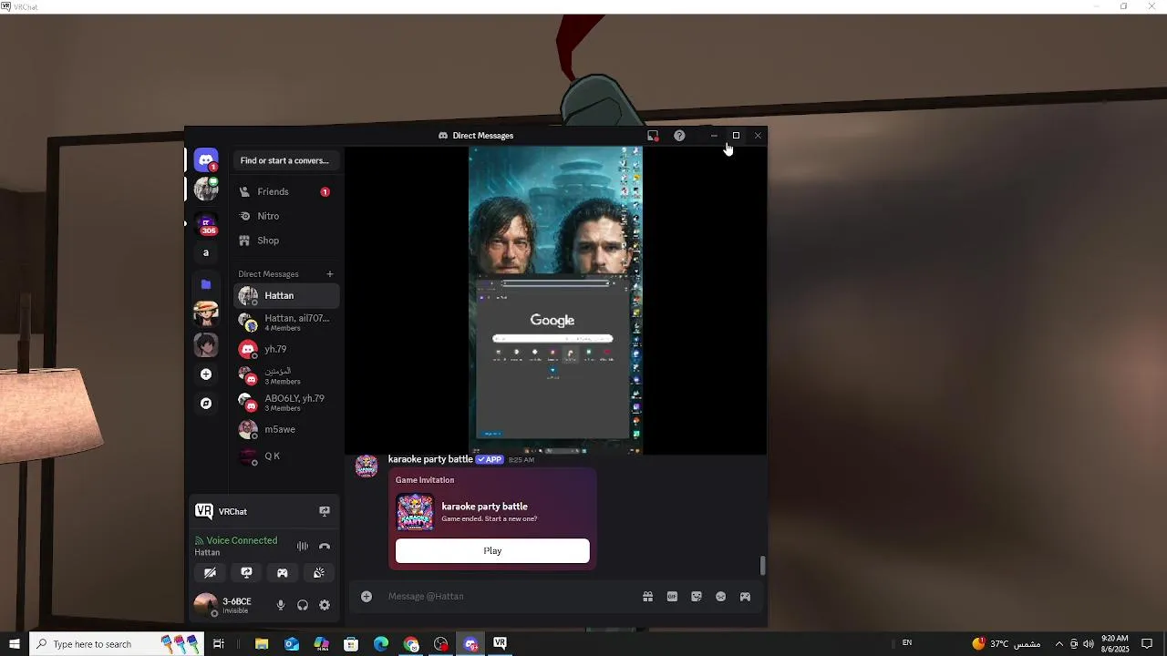Open File Explorer from taskbar
This screenshot has height=656, width=1167.
(262, 644)
